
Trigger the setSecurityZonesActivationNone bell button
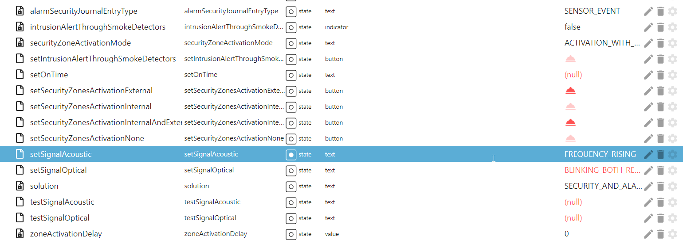point(570,138)
